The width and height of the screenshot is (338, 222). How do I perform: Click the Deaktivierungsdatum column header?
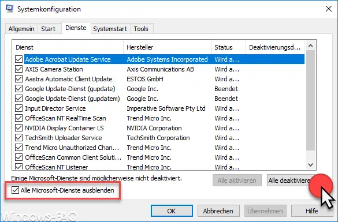[x=275, y=47]
